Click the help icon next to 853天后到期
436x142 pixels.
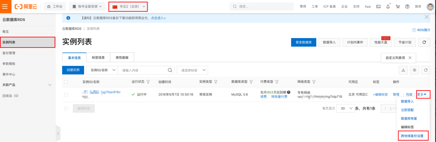[289, 92]
